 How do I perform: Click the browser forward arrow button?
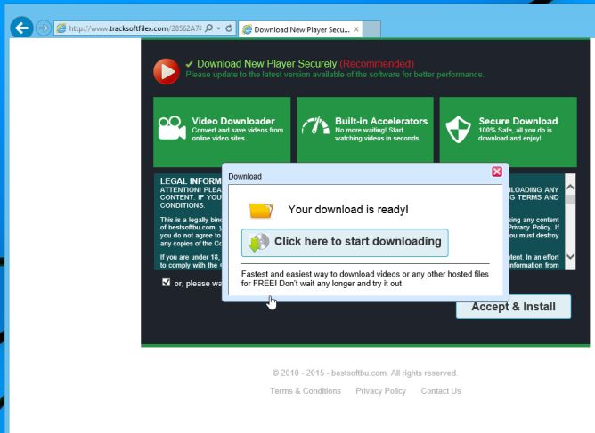click(x=44, y=28)
